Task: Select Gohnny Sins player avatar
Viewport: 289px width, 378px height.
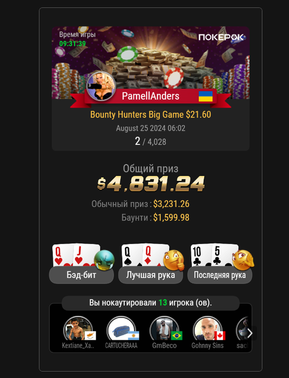Action: point(207,329)
